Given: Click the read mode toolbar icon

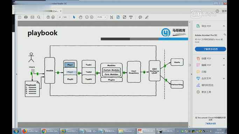Looking at the screenshot, I should (x=131, y=17).
